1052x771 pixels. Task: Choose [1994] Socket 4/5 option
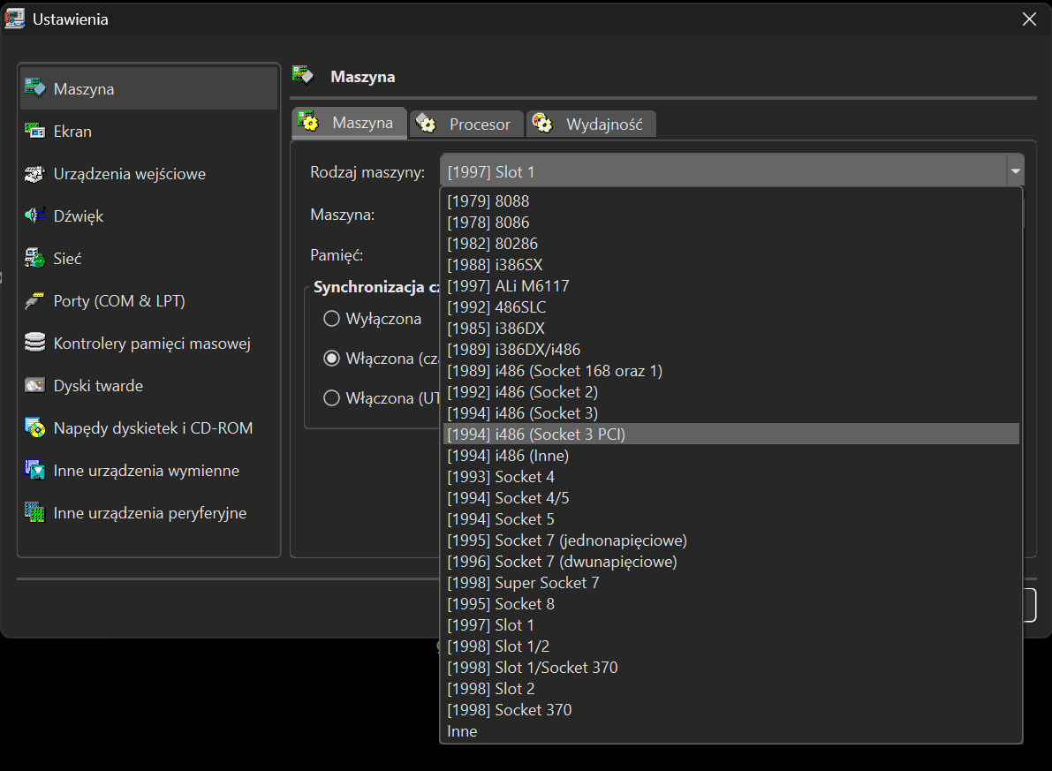tap(731, 498)
